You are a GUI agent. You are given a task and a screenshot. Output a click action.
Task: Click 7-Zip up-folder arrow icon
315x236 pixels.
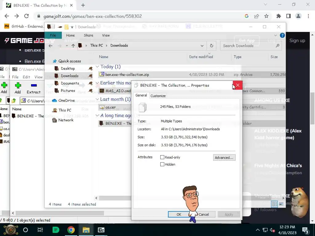click(14, 100)
